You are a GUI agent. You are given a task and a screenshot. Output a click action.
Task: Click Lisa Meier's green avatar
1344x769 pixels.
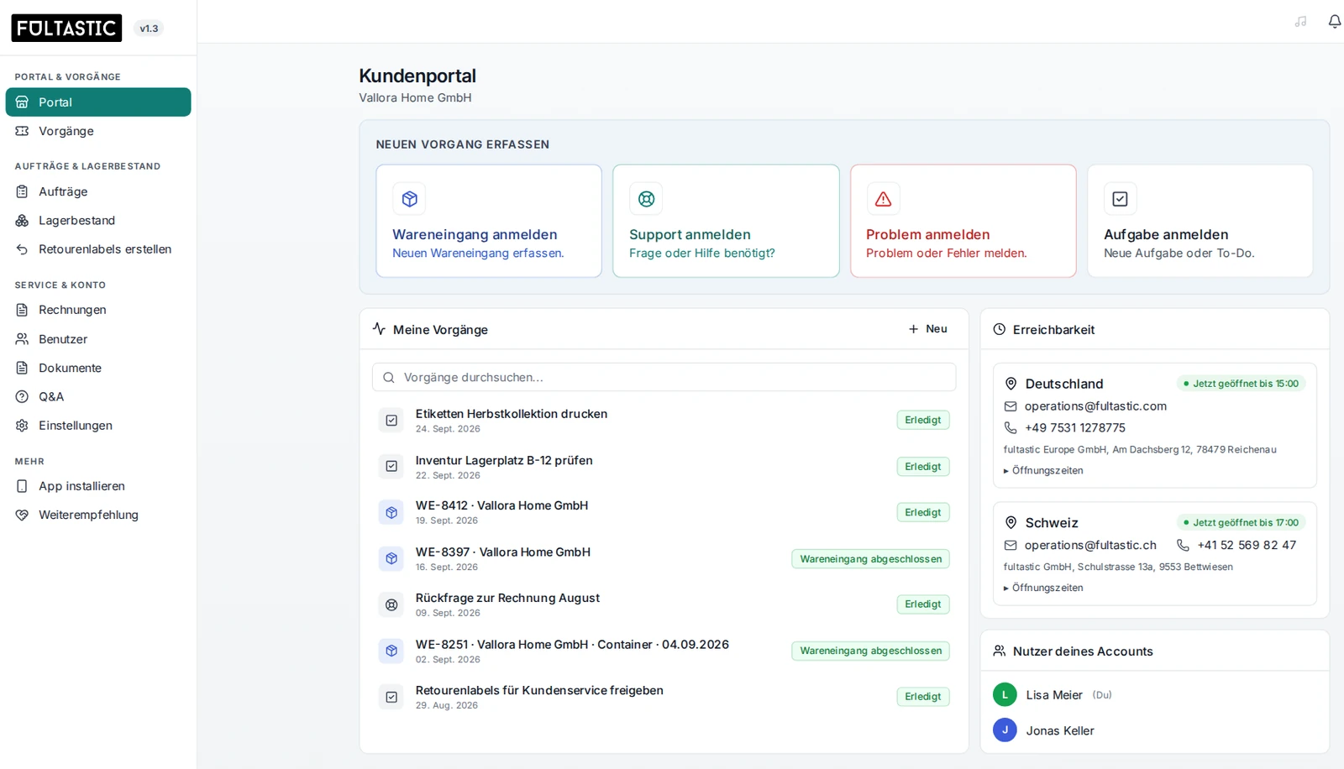(1005, 695)
